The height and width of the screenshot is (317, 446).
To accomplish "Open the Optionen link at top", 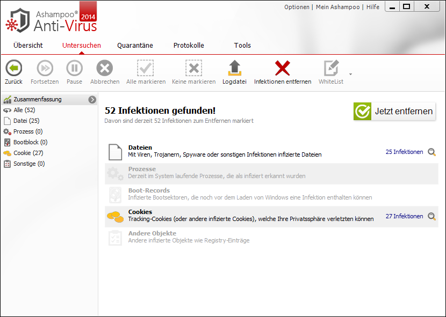I will [297, 7].
